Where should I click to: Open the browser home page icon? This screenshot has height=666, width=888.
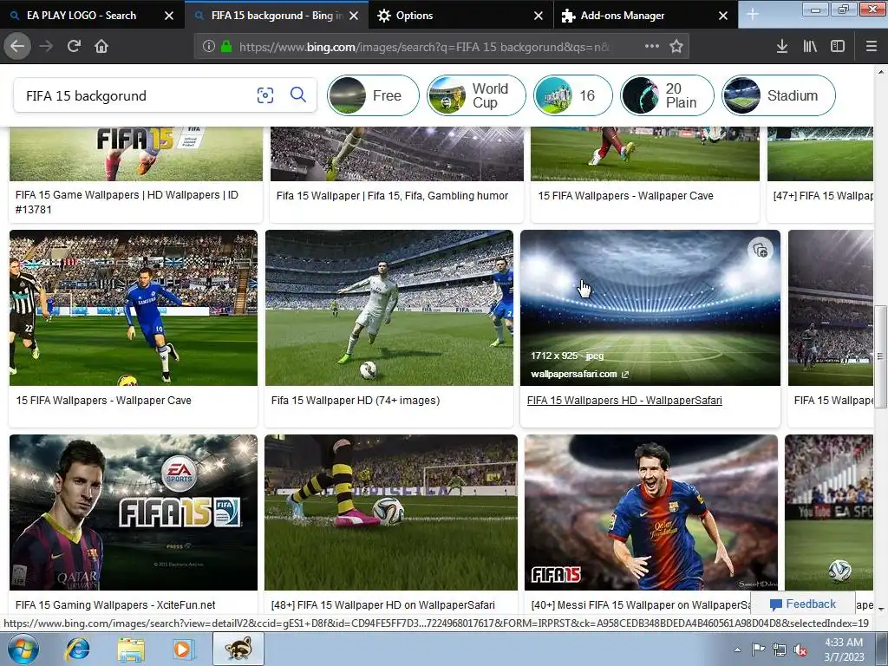pyautogui.click(x=101, y=47)
